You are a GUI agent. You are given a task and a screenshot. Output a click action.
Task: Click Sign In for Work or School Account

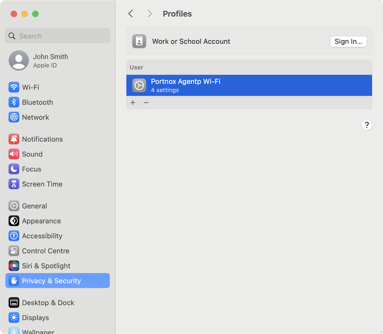click(348, 41)
